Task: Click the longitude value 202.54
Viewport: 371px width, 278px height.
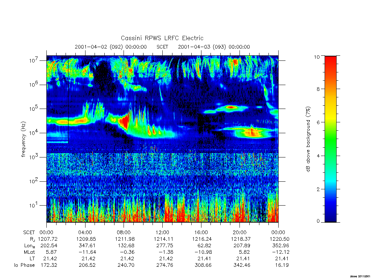Action: [49, 246]
